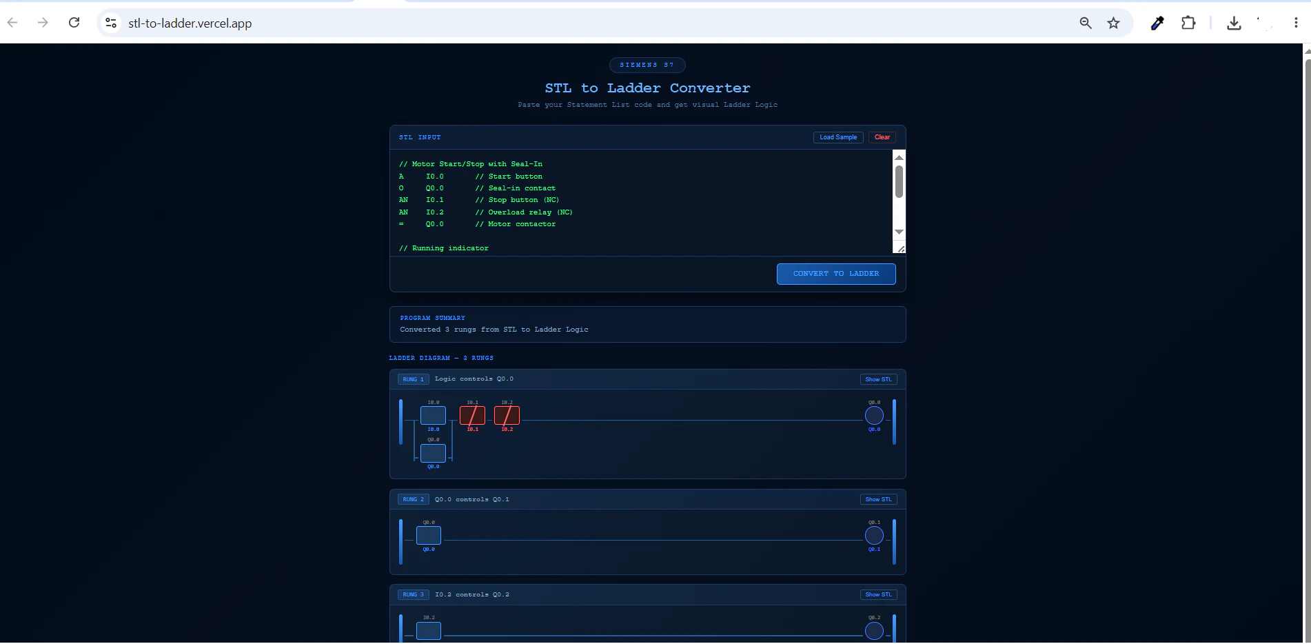Click the RUNG 2 label badge
The width and height of the screenshot is (1311, 644).
click(x=414, y=499)
